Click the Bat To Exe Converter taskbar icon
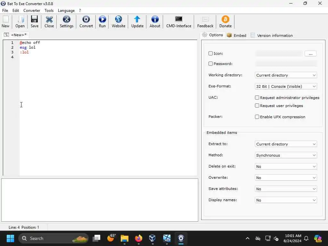The image size is (328, 246). click(x=181, y=238)
